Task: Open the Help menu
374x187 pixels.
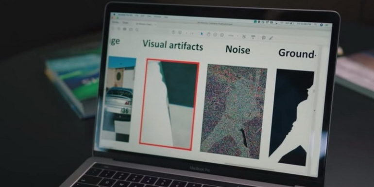Action: point(166,17)
